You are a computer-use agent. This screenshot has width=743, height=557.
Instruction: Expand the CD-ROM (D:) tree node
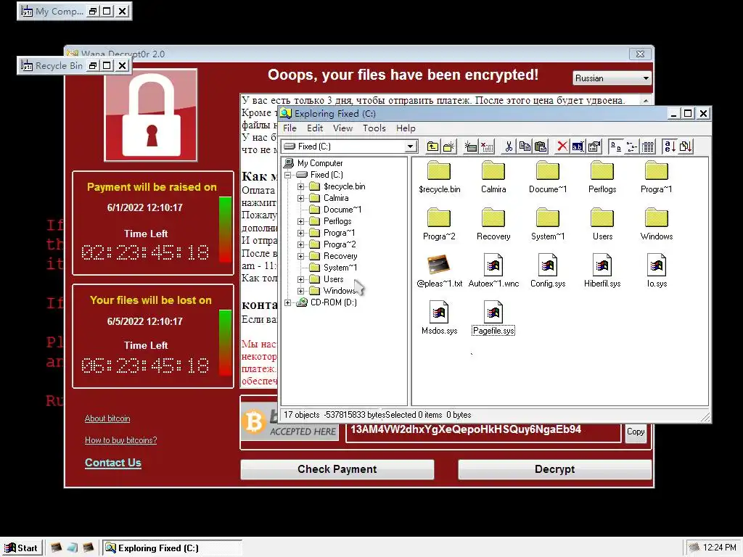[x=287, y=302]
